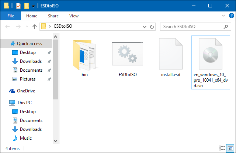Click the Search ESDtoISO box
This screenshot has width=236, height=153.
click(x=195, y=27)
